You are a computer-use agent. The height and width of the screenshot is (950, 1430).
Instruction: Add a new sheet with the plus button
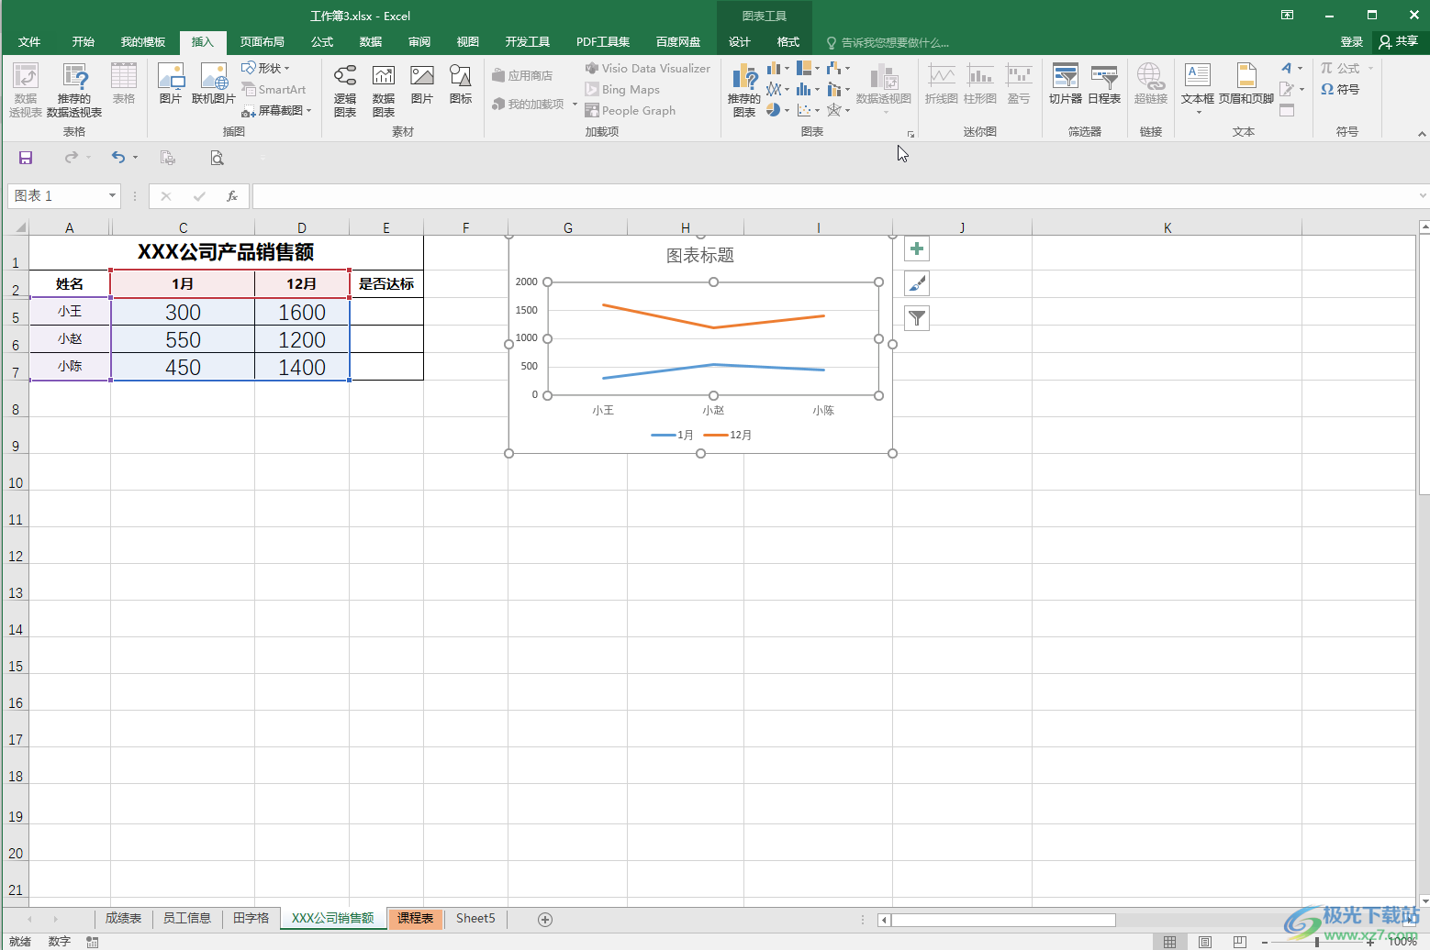(545, 919)
